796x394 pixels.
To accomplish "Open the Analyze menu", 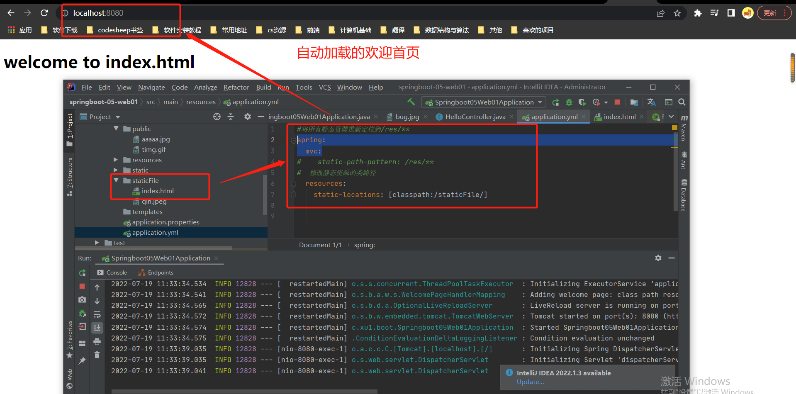I will click(x=205, y=87).
